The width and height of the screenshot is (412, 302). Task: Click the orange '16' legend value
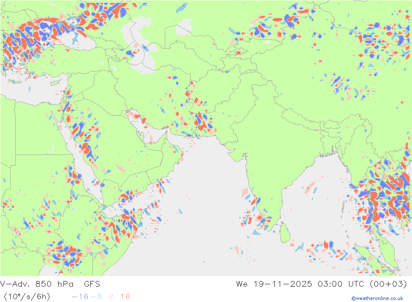(x=125, y=297)
